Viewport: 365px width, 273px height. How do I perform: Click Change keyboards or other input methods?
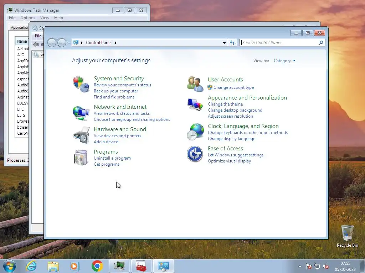(x=248, y=133)
